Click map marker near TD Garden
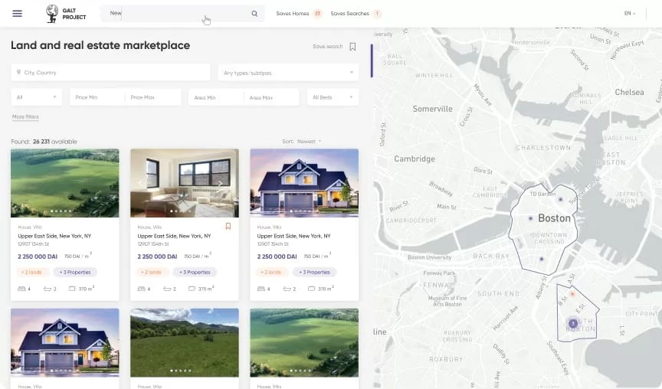Viewport: 662px width, 389px height. click(561, 199)
